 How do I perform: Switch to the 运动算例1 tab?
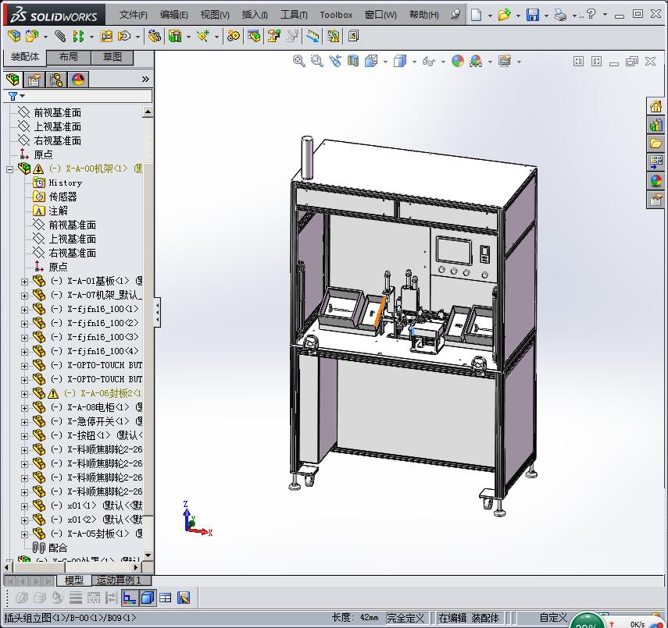point(121,580)
